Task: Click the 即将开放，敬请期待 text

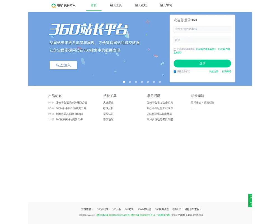Action: (x=202, y=103)
